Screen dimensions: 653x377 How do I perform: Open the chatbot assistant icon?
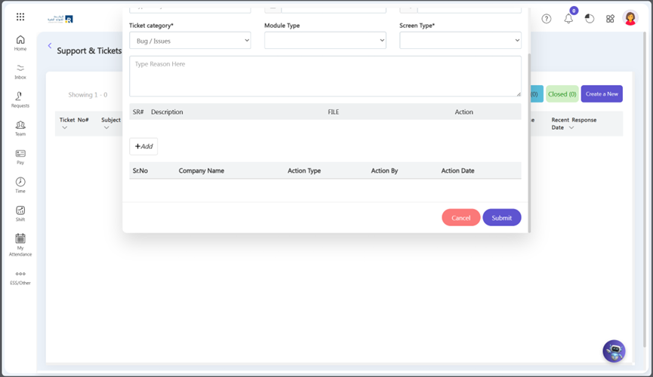pos(614,351)
